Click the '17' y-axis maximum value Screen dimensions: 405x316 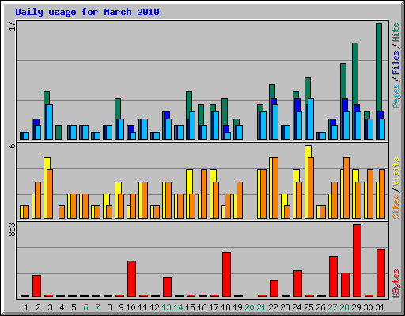pos(12,26)
